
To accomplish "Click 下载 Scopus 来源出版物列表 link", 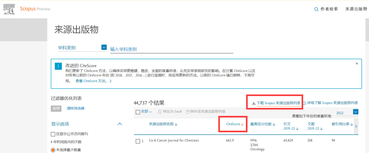I will (x=279, y=103).
